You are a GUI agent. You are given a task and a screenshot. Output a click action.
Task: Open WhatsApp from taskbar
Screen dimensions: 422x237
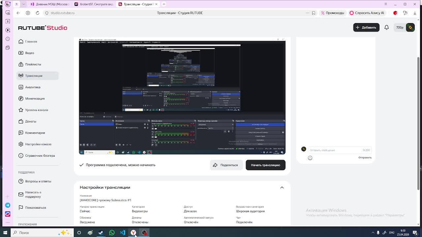pyautogui.click(x=112, y=233)
